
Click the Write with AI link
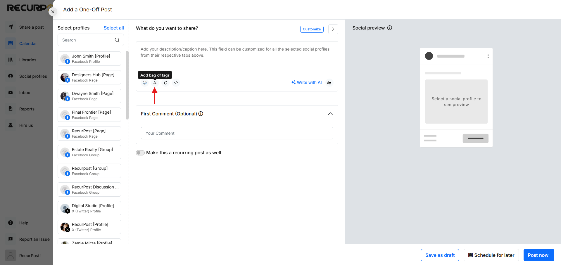coord(306,82)
